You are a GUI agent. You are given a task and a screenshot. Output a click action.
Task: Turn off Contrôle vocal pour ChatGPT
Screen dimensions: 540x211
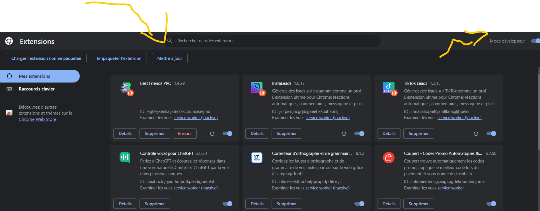pyautogui.click(x=227, y=204)
